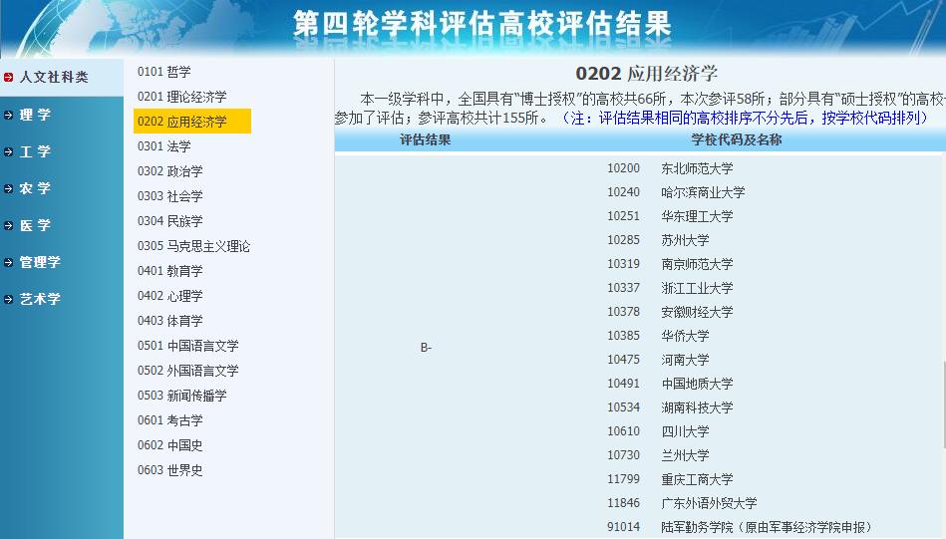Select discipline 0304 民族学
946x539 pixels.
(170, 221)
